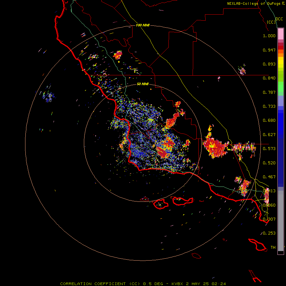Pick the 0.787 scale label

tap(269, 92)
